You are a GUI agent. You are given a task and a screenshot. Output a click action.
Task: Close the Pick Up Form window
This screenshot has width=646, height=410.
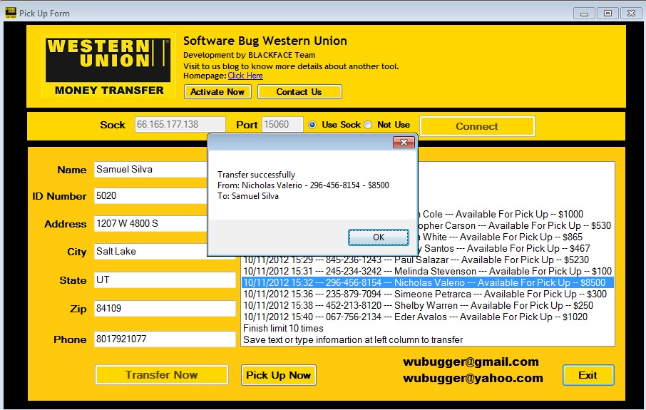point(631,13)
